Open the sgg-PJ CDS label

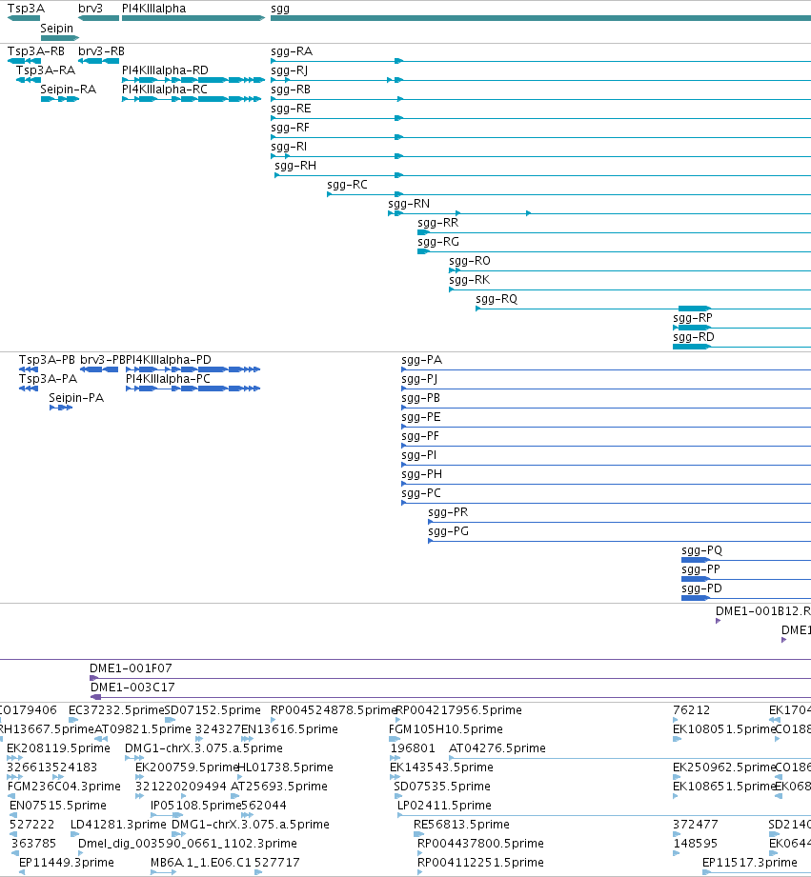point(419,379)
